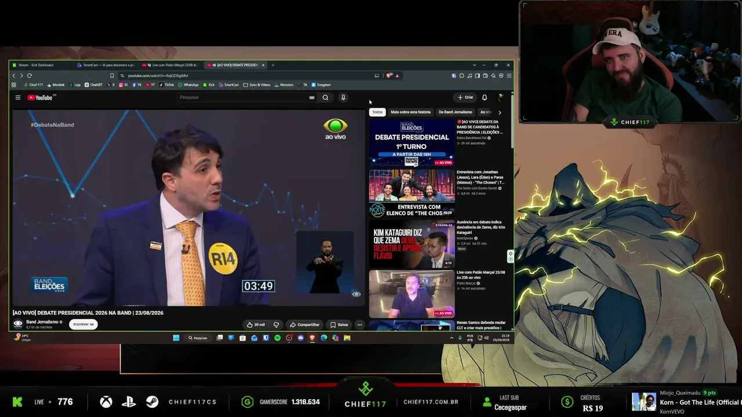Go to the YouTube home logo
The height and width of the screenshot is (417, 742).
point(40,97)
